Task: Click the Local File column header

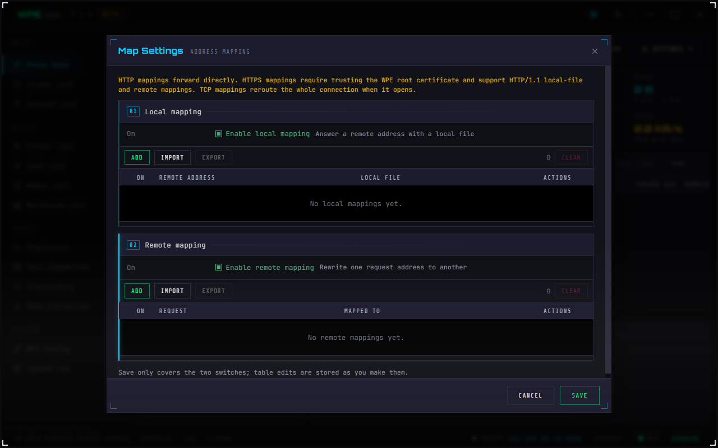Action: pos(380,178)
